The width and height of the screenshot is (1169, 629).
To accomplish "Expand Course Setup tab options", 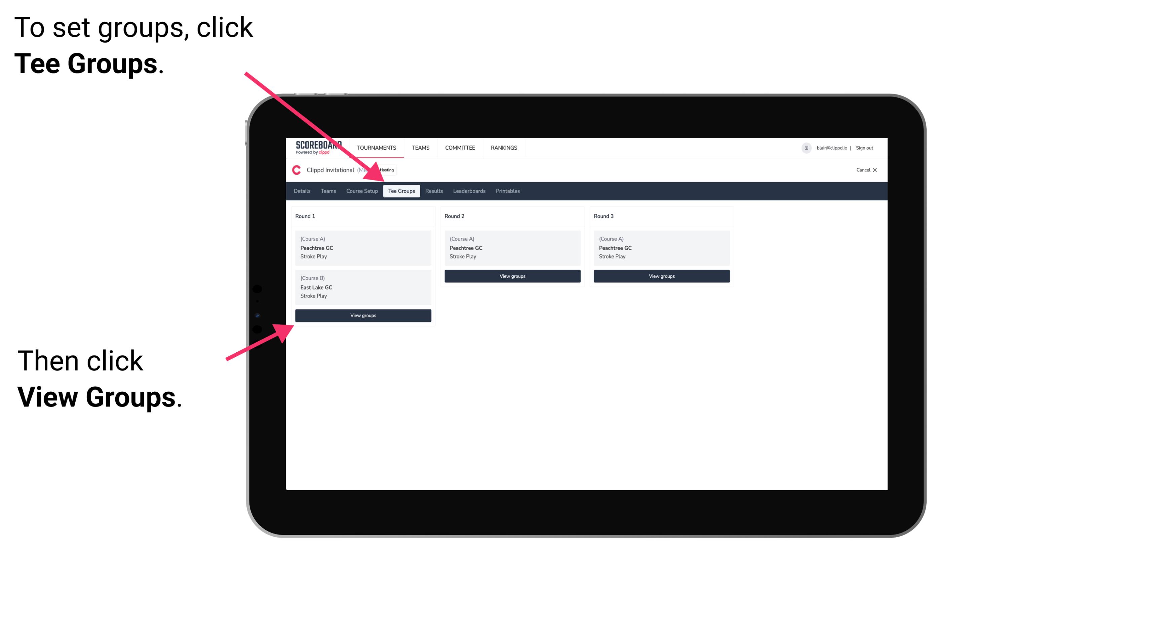I will (x=362, y=191).
